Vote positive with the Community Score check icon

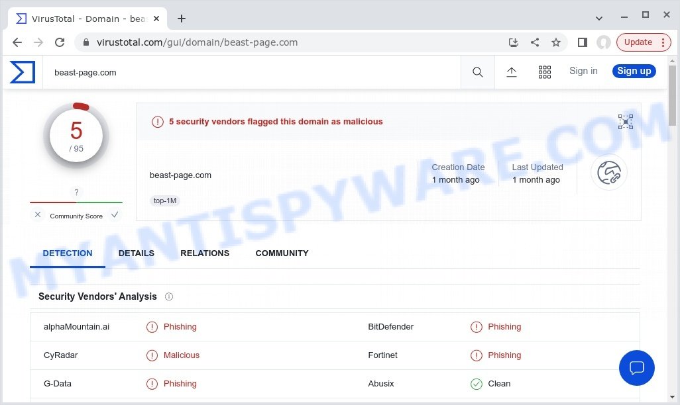pos(115,214)
